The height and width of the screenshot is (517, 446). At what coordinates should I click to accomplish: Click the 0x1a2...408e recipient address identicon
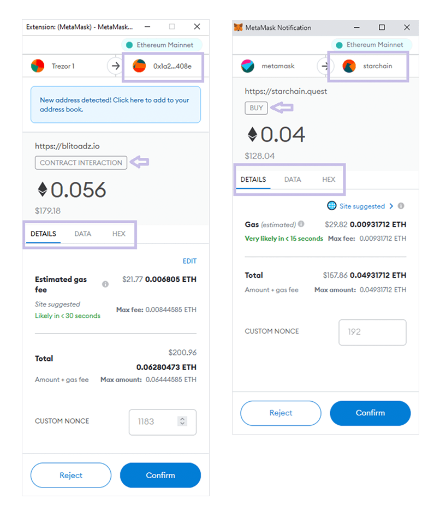[x=139, y=66]
